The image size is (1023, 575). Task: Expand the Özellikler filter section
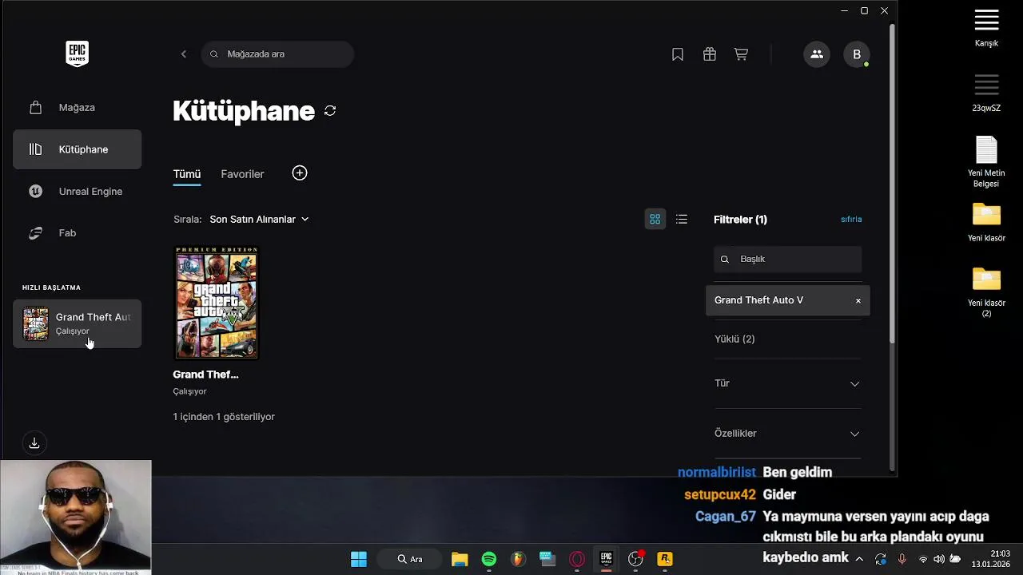pyautogui.click(x=787, y=434)
